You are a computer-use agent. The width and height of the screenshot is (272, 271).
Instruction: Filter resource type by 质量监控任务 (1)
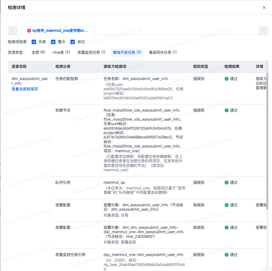pos(91,52)
